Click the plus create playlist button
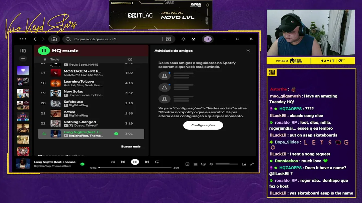This screenshot has width=362, height=203. click(x=23, y=59)
